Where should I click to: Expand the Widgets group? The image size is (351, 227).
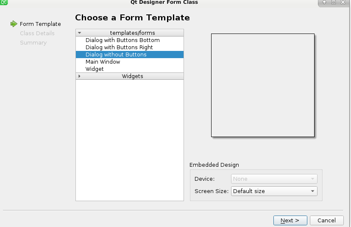(x=79, y=76)
